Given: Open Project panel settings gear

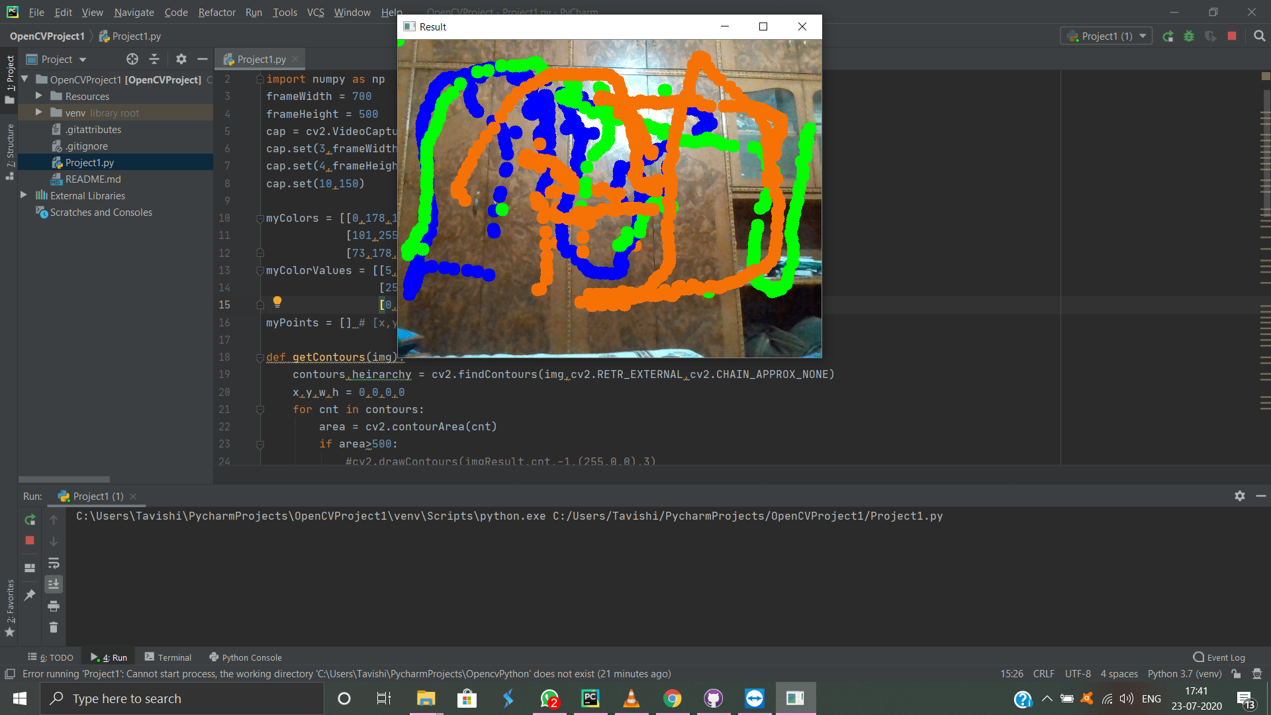Looking at the screenshot, I should coord(181,59).
